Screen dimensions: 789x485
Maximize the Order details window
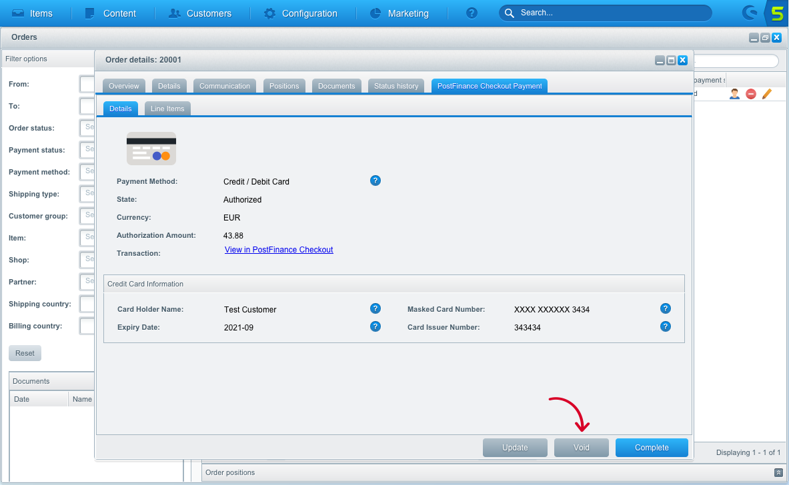click(x=671, y=61)
